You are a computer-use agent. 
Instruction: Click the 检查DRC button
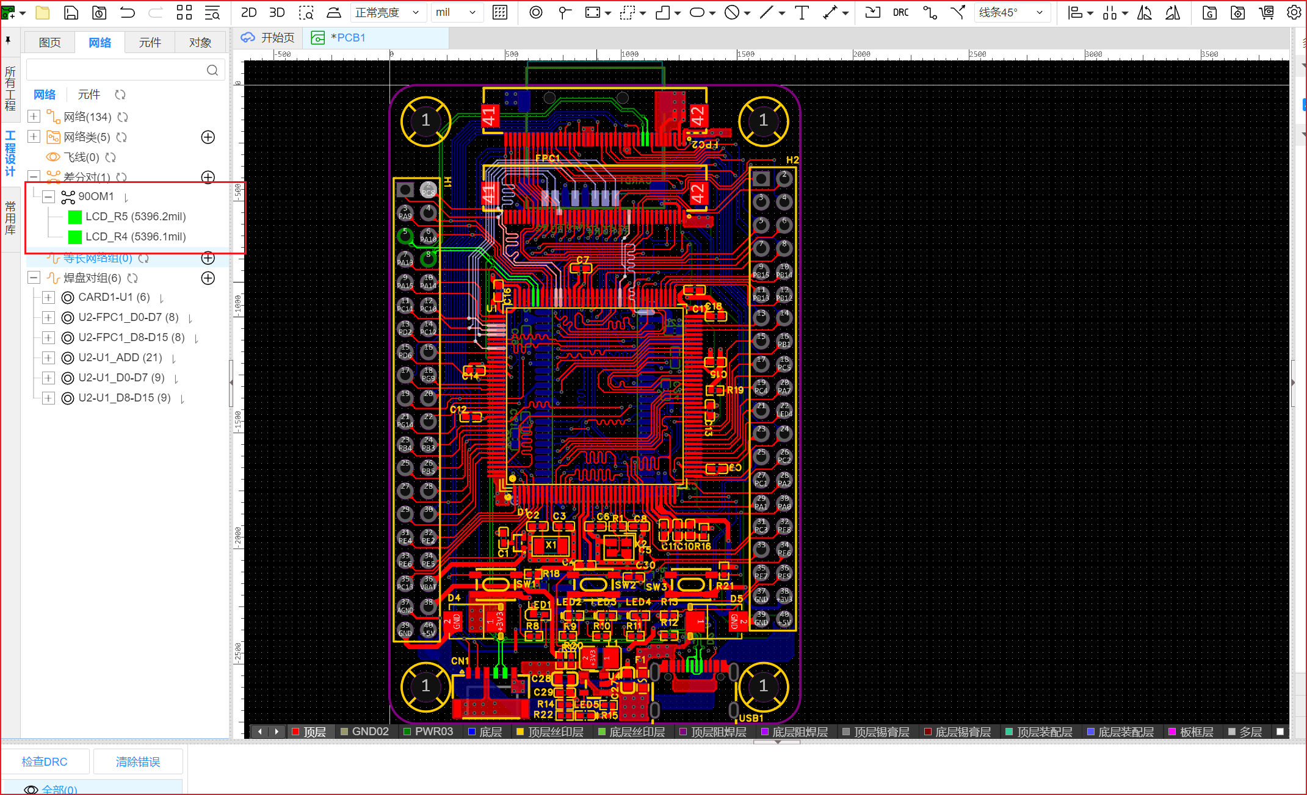tap(45, 761)
